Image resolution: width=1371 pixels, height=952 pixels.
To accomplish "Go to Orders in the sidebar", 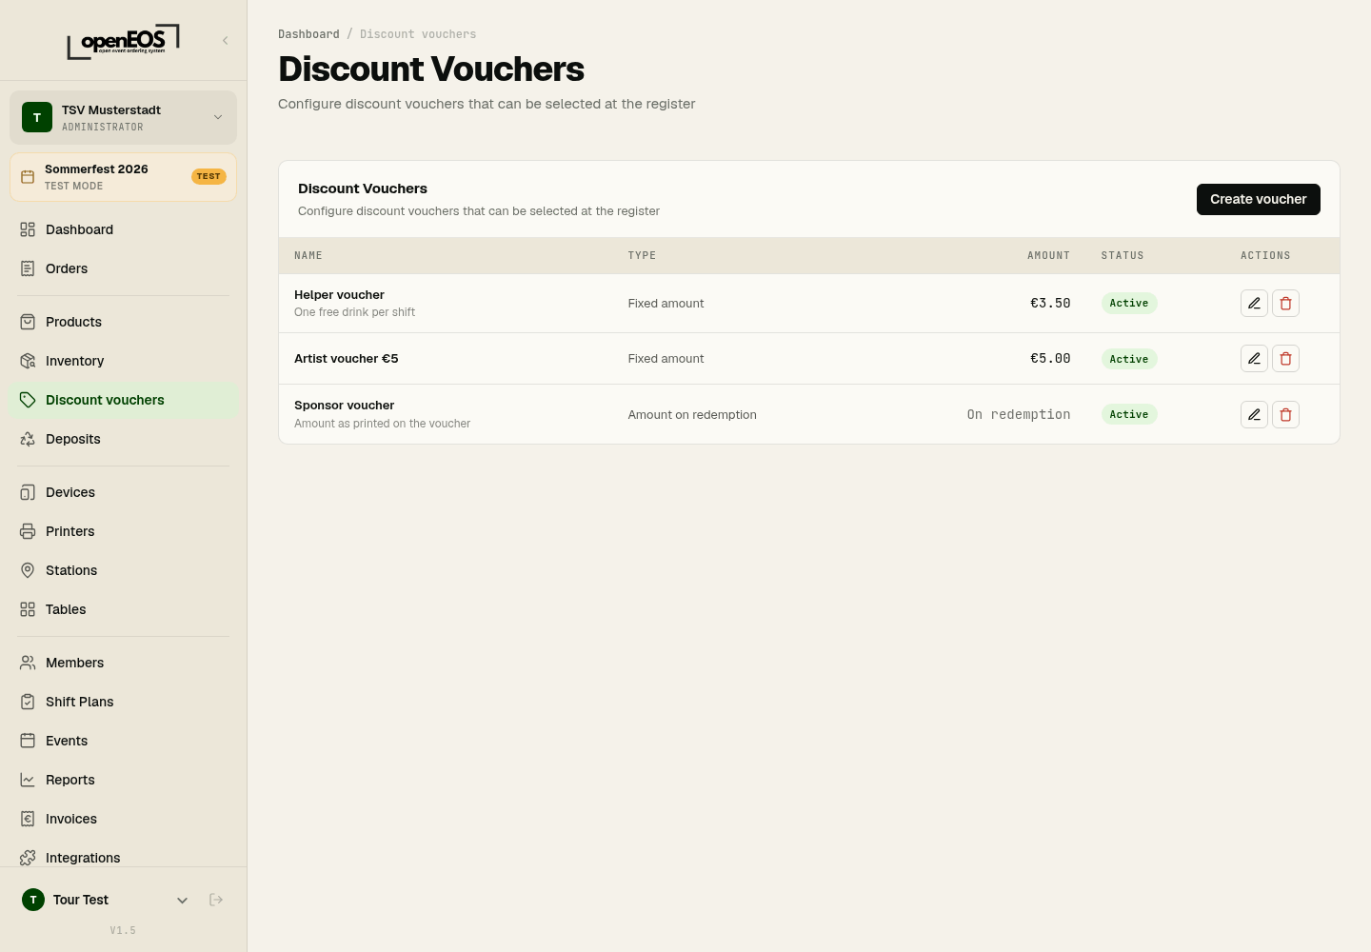I will coord(123,268).
